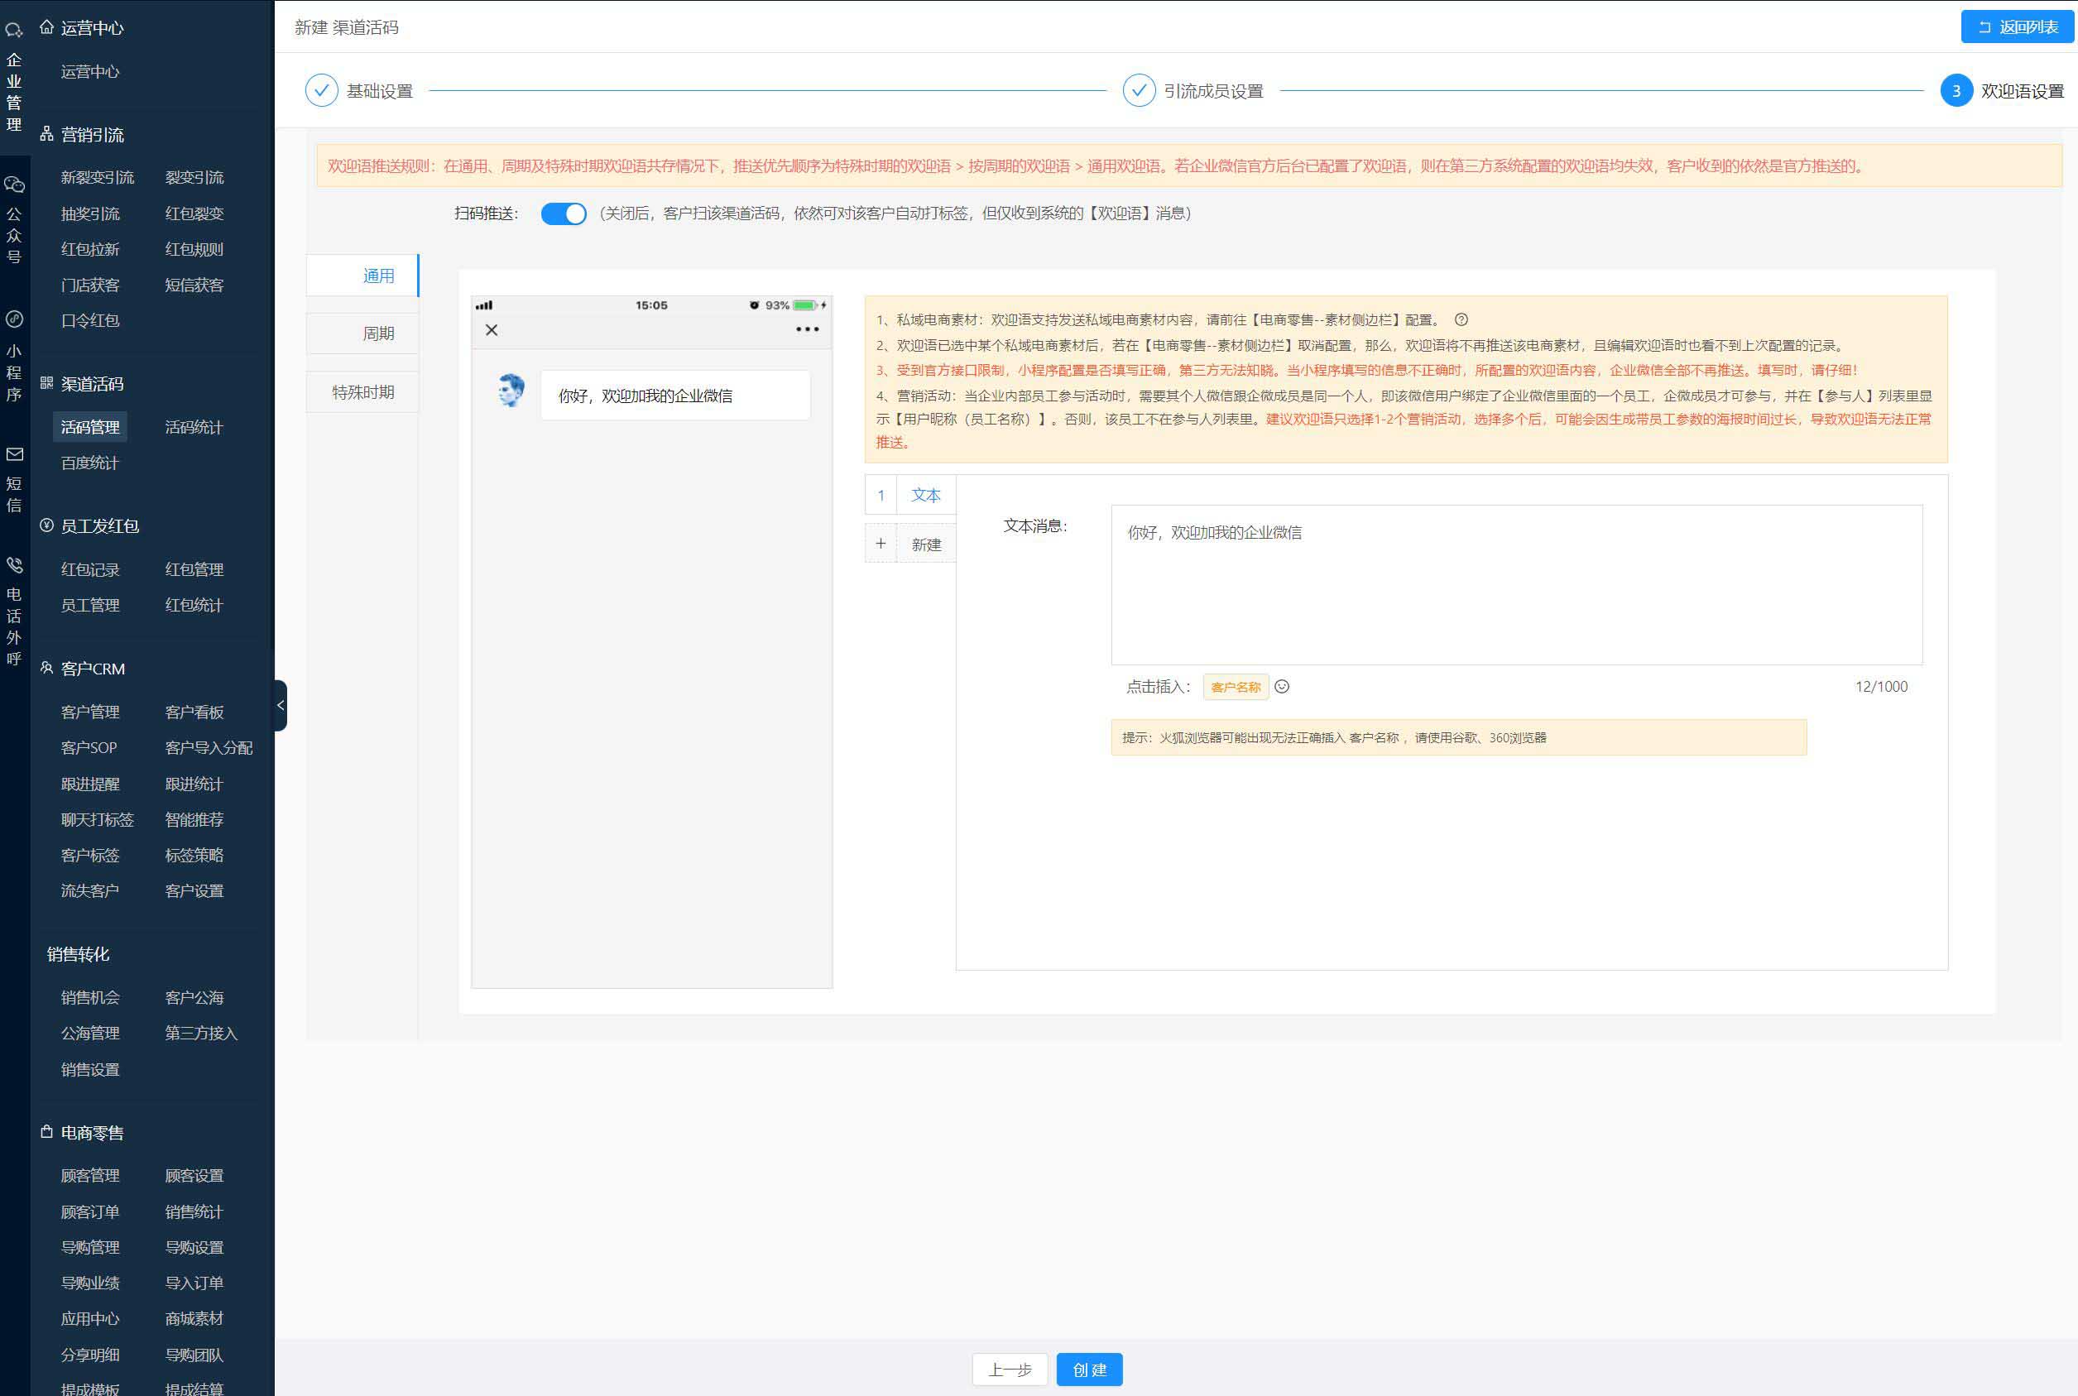Click the phone preview three-dots icon

click(807, 329)
